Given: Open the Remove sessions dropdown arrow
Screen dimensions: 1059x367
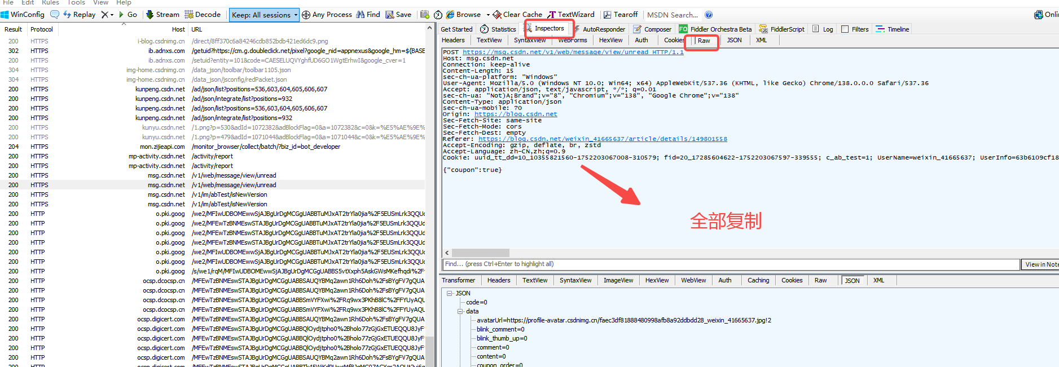Looking at the screenshot, I should coord(112,15).
